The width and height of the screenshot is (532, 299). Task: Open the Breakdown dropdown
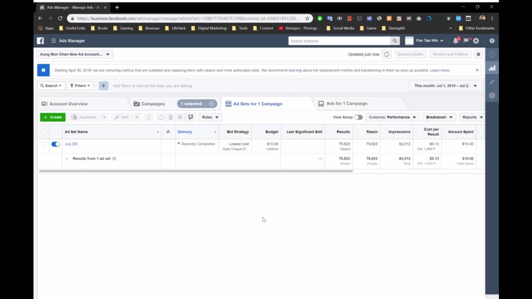point(439,117)
